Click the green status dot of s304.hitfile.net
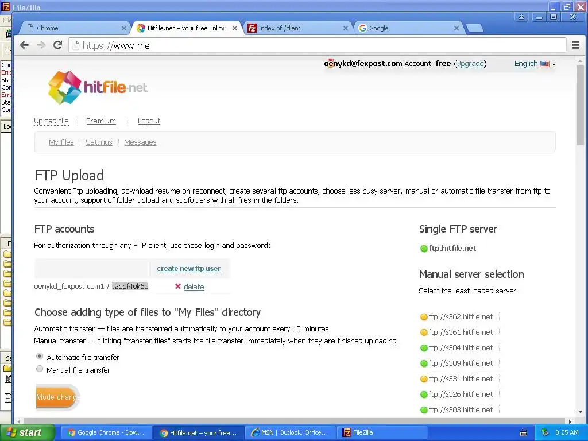 pos(424,348)
